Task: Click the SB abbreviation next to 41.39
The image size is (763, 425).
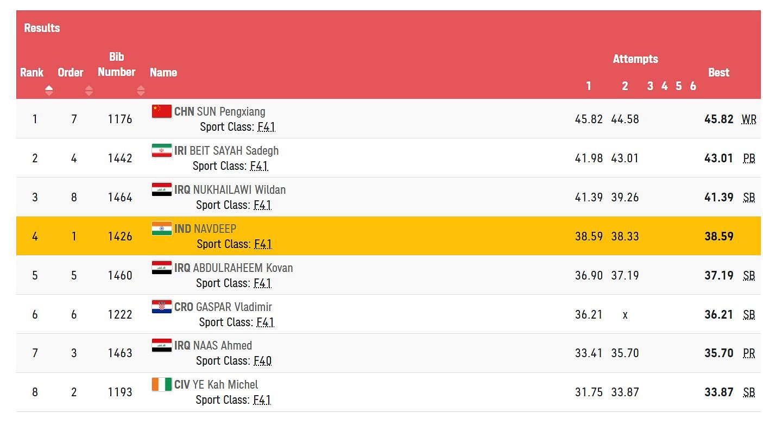Action: pyautogui.click(x=749, y=198)
